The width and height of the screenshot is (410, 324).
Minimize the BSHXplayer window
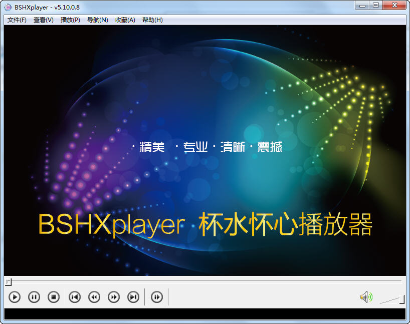pyautogui.click(x=362, y=6)
